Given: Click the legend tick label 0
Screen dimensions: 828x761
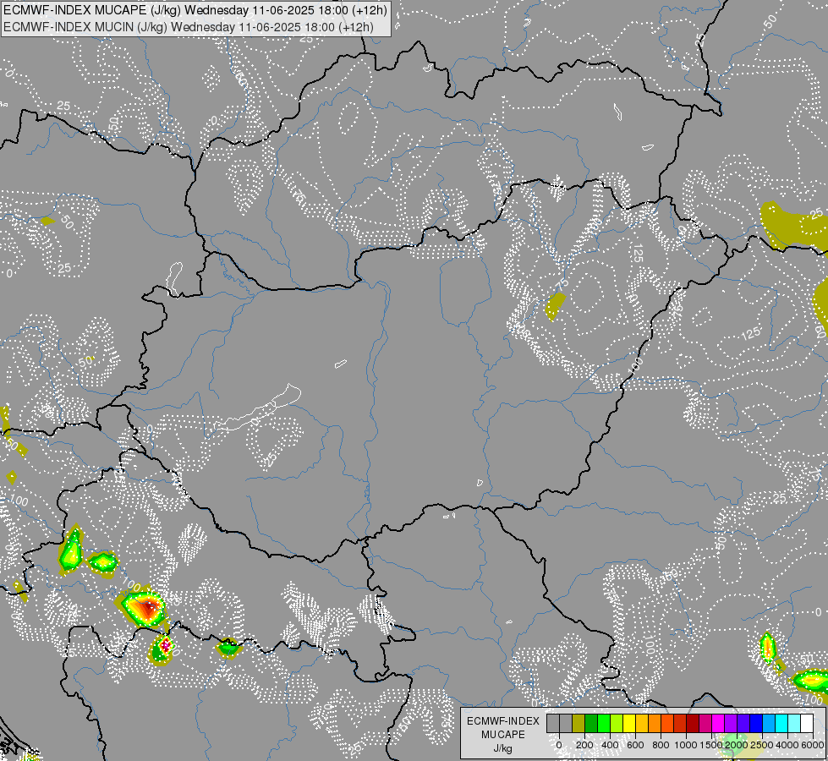Looking at the screenshot, I should (x=559, y=745).
